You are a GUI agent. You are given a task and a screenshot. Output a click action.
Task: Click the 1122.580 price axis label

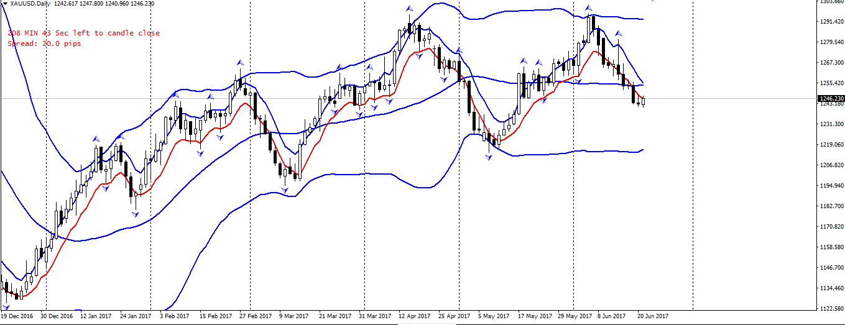(x=831, y=309)
